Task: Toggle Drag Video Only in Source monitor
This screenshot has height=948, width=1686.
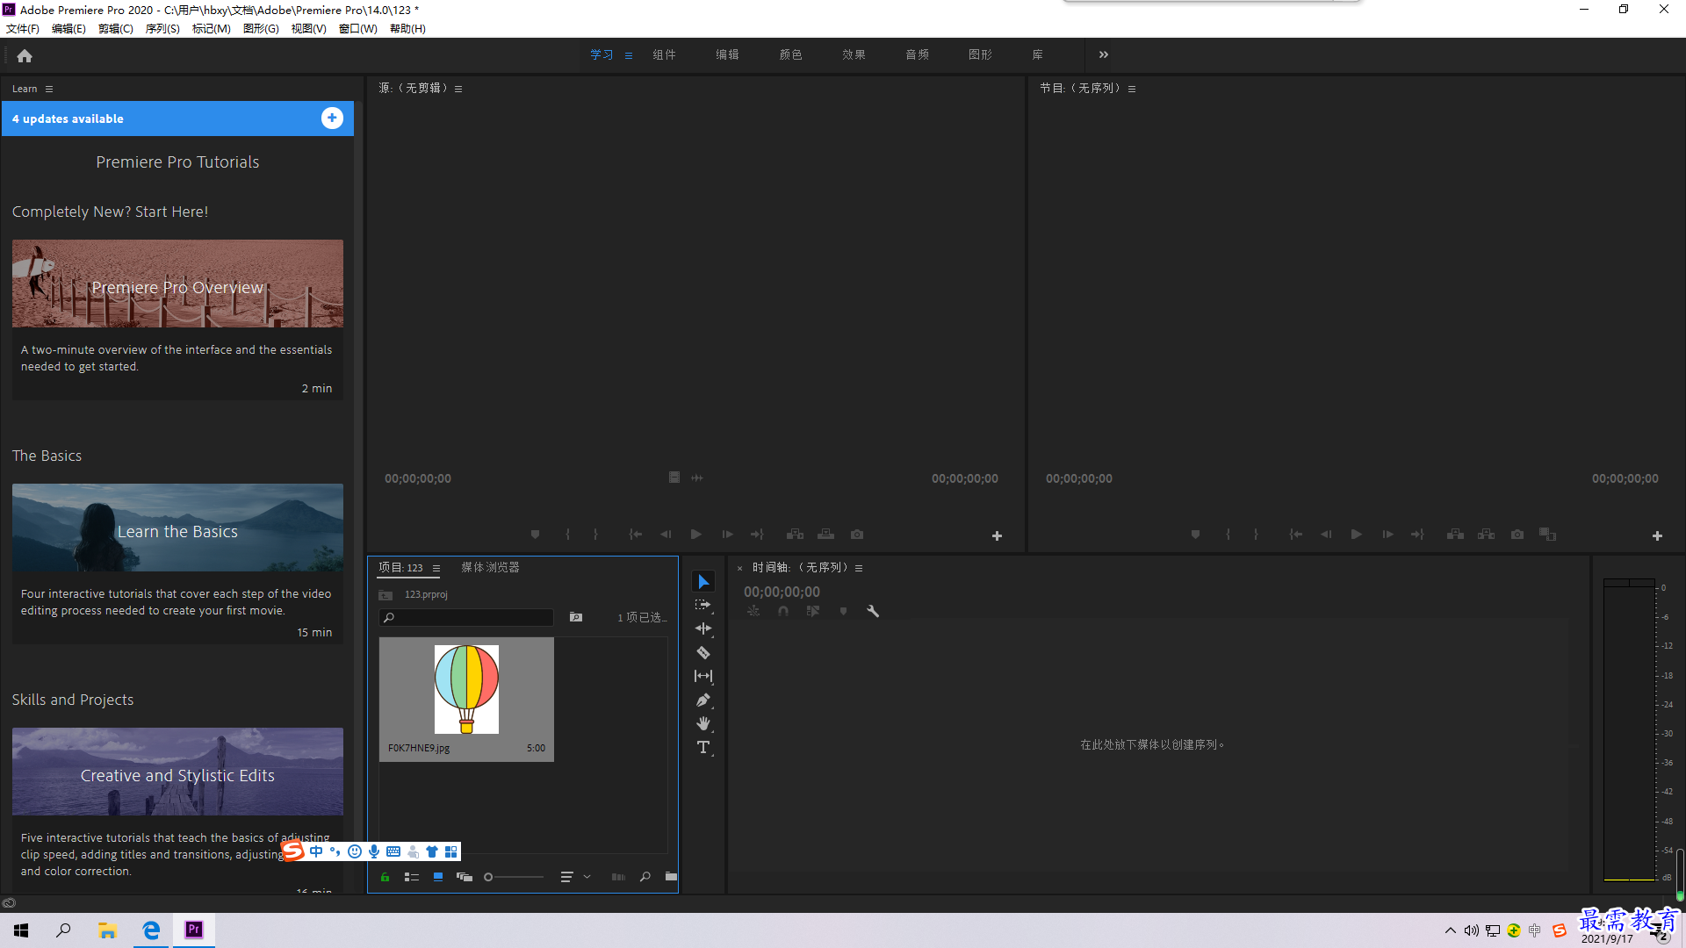Action: pyautogui.click(x=674, y=478)
